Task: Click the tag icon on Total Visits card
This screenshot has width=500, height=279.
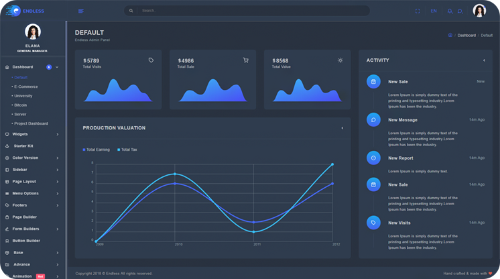Action: click(151, 60)
